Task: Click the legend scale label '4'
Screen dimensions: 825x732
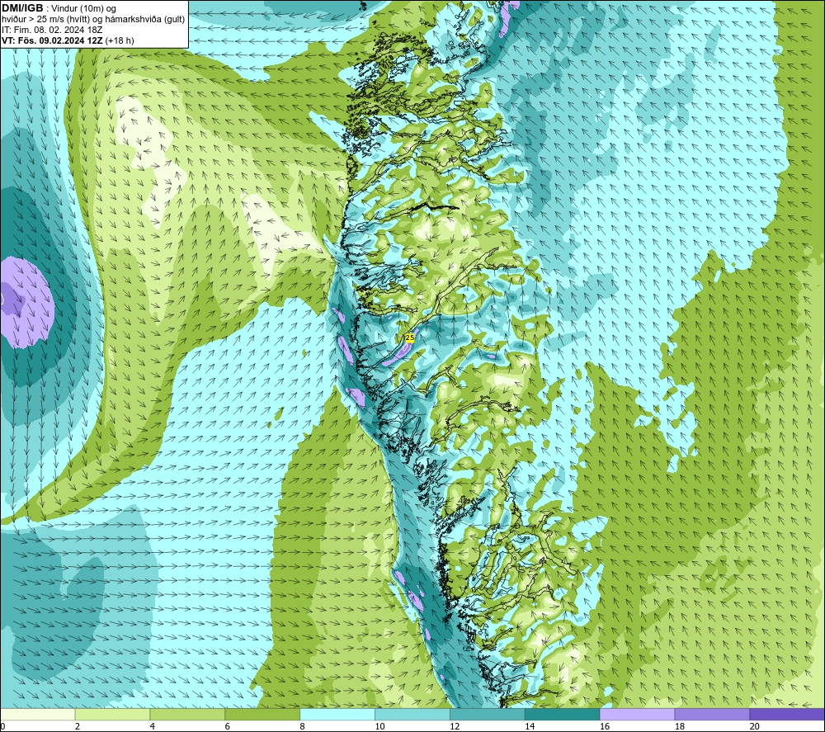Action: 152,726
